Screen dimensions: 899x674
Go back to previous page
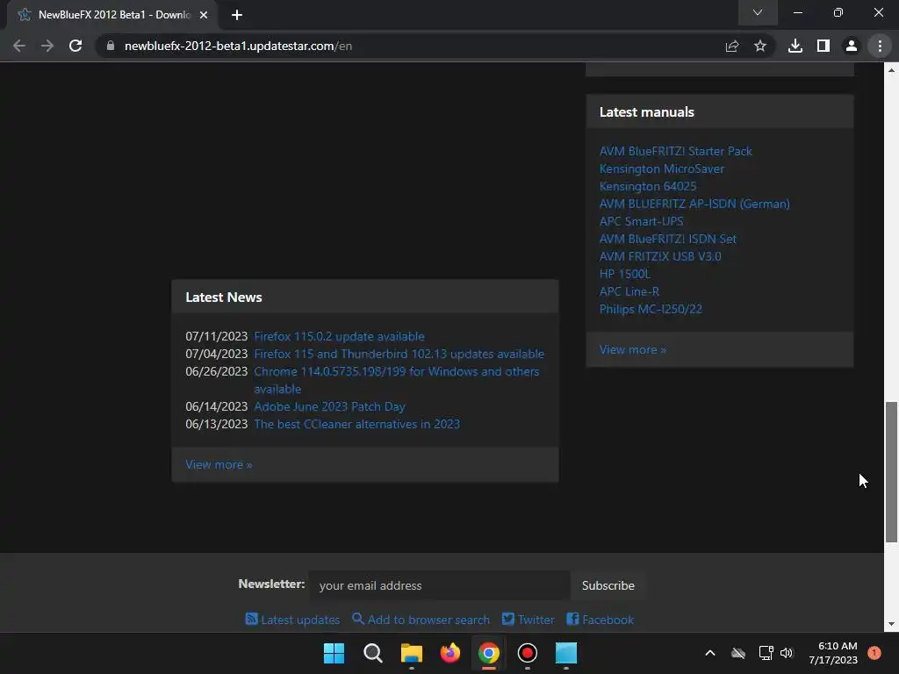[x=19, y=46]
